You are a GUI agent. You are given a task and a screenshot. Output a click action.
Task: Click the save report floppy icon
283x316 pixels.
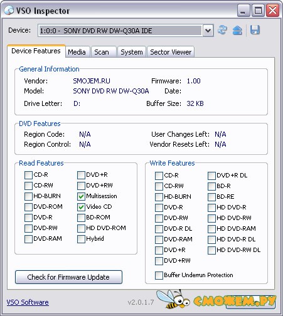click(x=255, y=30)
